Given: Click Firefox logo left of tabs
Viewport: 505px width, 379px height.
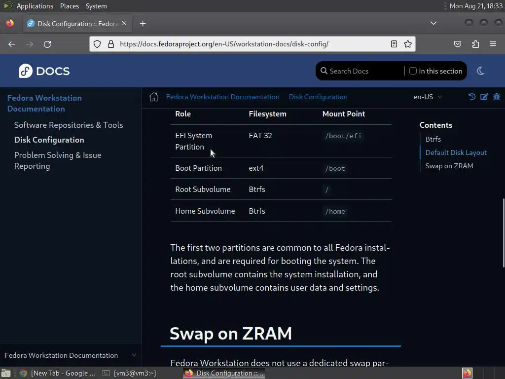Looking at the screenshot, I should click(10, 23).
